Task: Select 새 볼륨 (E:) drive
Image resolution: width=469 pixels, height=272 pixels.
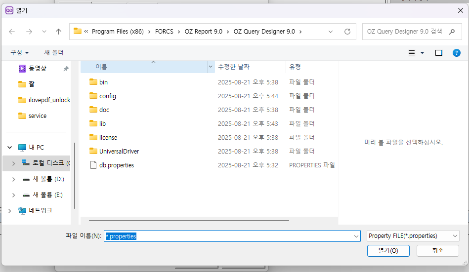Action: [47, 195]
